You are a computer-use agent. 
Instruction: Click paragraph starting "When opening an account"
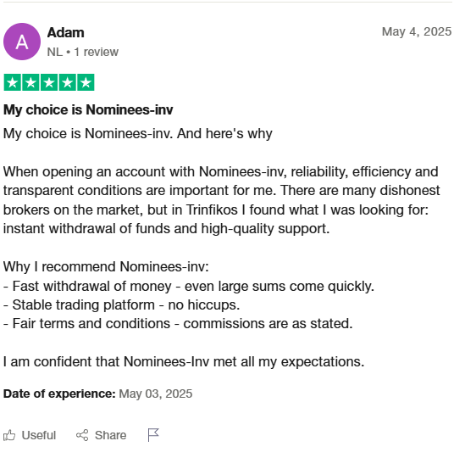[221, 200]
